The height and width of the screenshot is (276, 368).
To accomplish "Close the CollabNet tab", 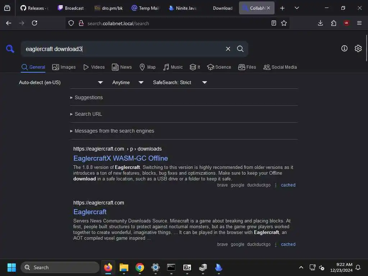I will 268,8.
